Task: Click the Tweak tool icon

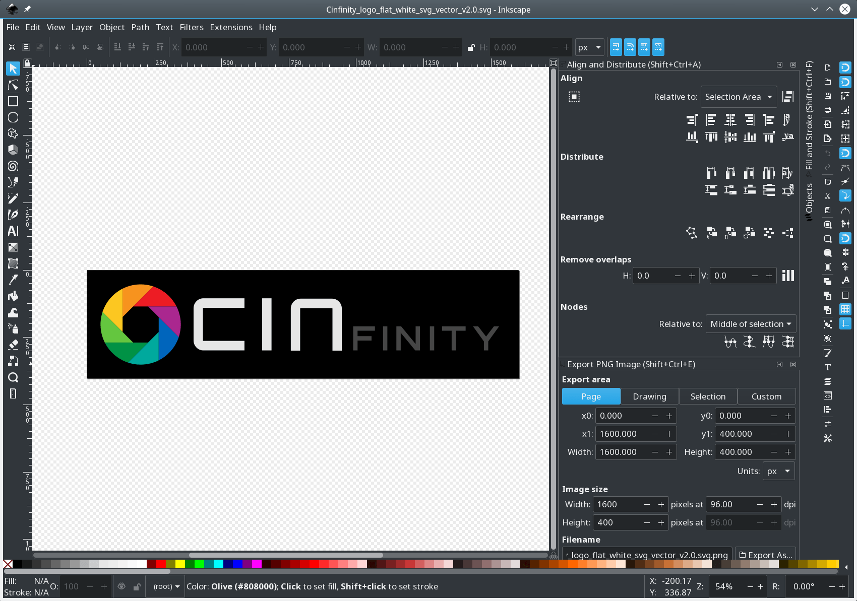Action: coord(13,312)
